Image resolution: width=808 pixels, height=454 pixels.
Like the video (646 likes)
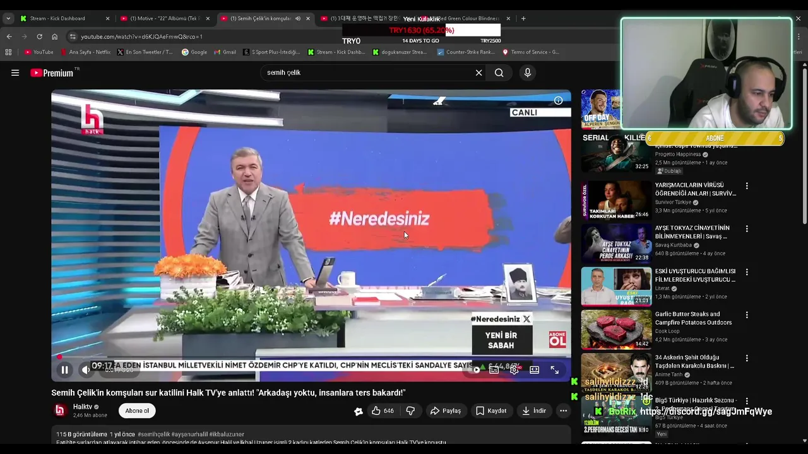(382, 410)
